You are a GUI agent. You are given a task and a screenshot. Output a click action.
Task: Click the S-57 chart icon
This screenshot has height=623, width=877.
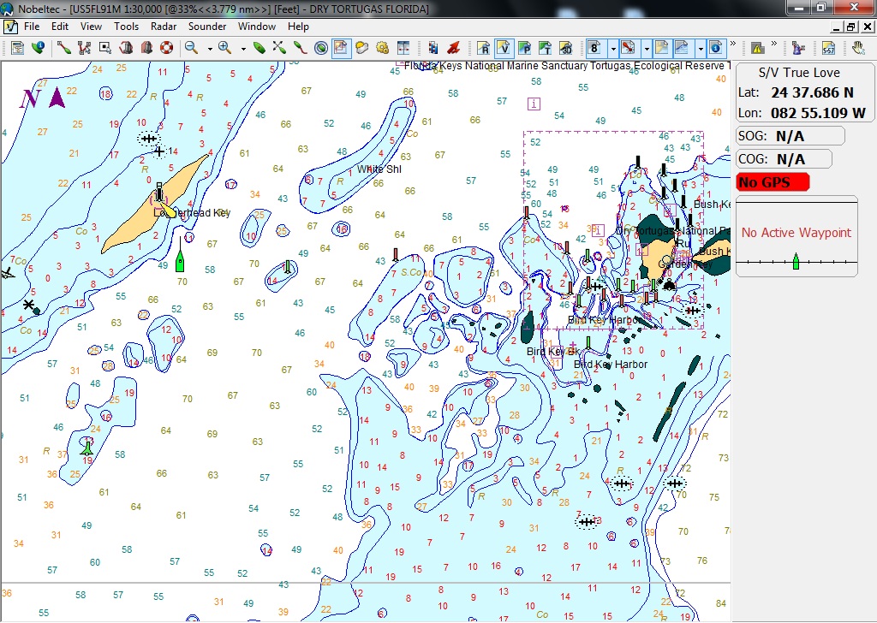click(x=828, y=48)
